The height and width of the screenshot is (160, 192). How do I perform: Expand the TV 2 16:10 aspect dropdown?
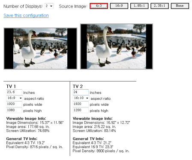tap(81, 98)
